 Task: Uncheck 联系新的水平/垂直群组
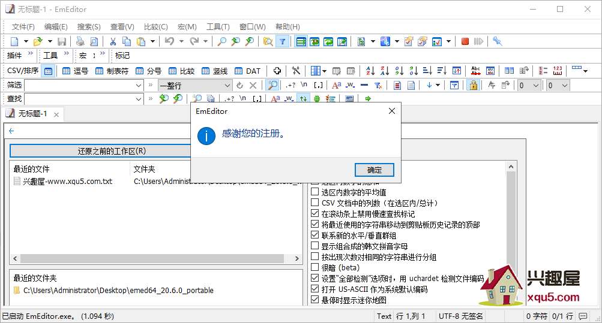(315, 235)
